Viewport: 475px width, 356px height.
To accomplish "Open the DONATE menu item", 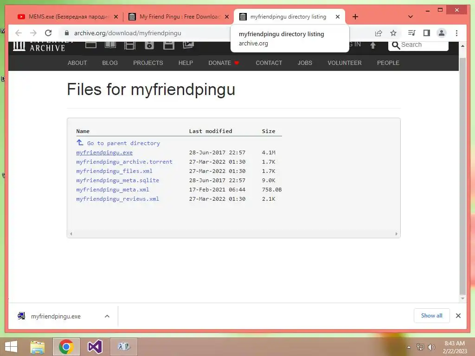I will coord(224,63).
